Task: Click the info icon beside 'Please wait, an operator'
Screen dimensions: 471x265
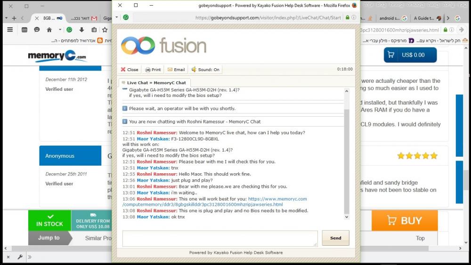Action: 125,108
